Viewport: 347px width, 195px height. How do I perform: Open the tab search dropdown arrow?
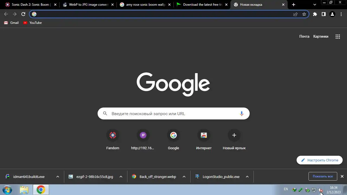click(x=315, y=5)
